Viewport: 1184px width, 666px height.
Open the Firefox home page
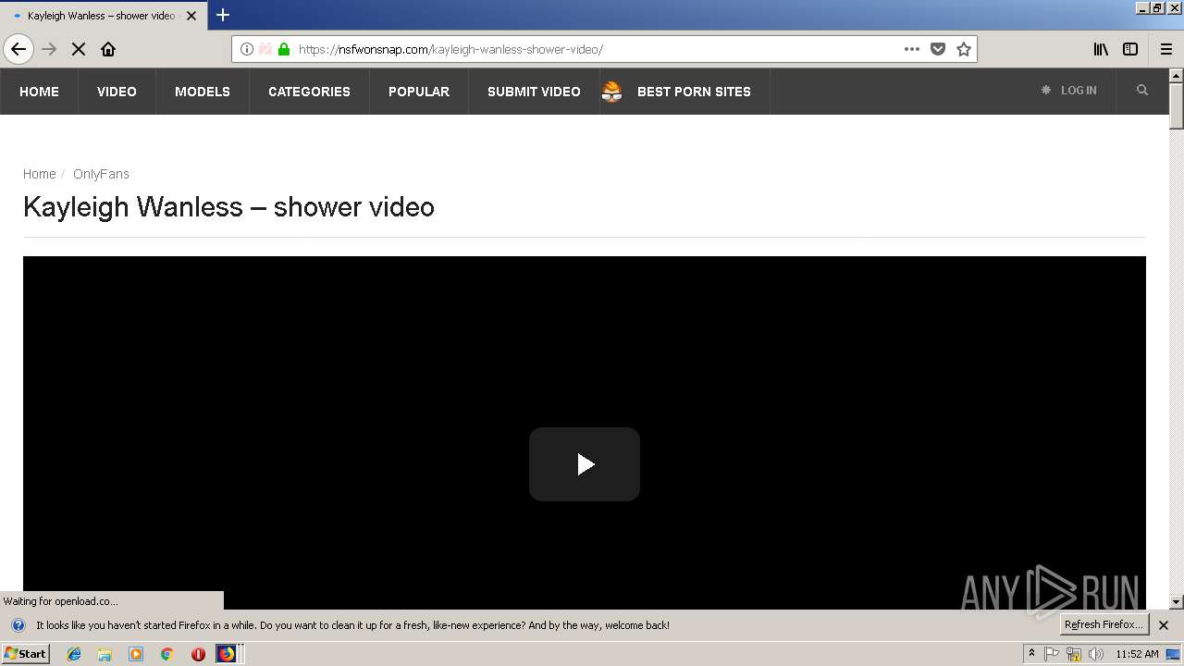[x=108, y=49]
